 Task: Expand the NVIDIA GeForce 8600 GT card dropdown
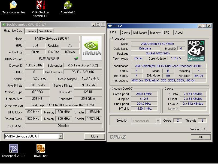[60, 136]
